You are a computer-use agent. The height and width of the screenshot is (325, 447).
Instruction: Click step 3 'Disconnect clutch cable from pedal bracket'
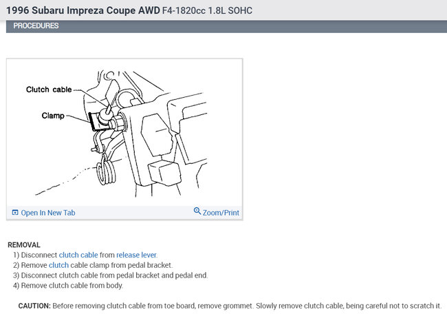click(x=110, y=275)
